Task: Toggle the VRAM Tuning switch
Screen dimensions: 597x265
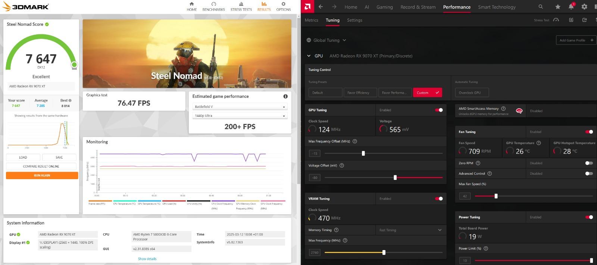Action: click(439, 199)
